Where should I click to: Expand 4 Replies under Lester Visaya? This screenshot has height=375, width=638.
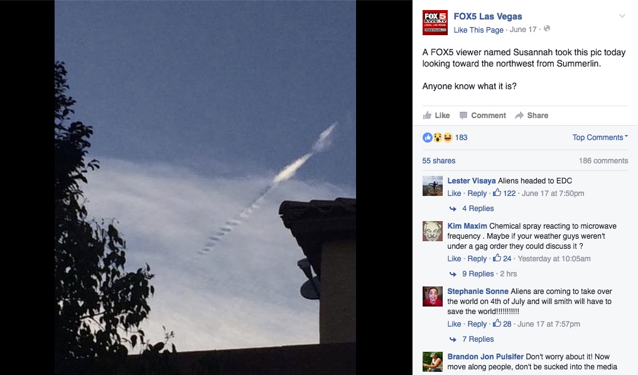coord(478,209)
